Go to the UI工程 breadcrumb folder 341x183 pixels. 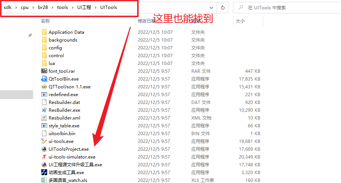[84, 7]
